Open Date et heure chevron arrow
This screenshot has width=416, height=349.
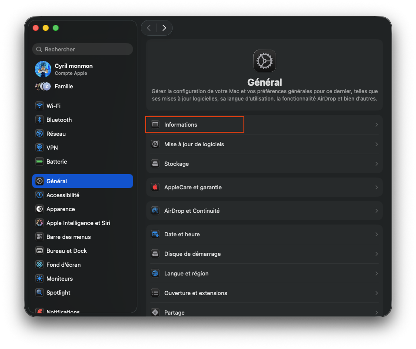click(x=376, y=234)
